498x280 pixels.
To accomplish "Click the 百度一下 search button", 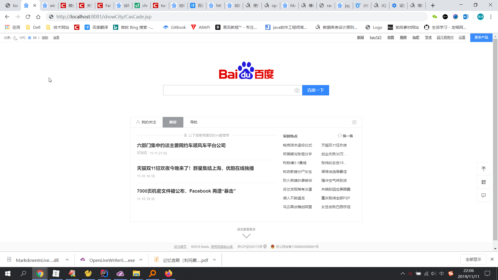I will pos(315,90).
